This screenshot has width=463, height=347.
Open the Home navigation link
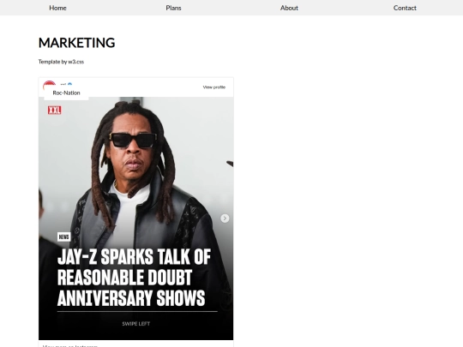58,8
